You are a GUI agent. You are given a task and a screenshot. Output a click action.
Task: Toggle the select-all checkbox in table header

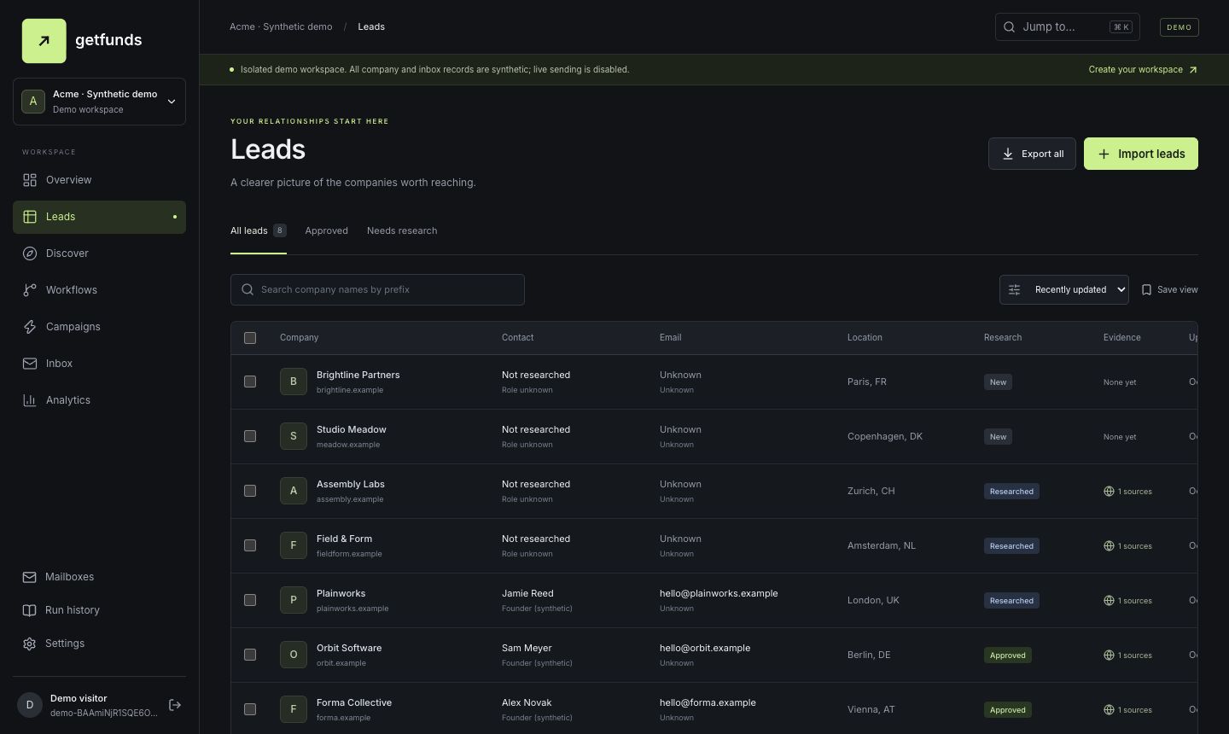[250, 338]
